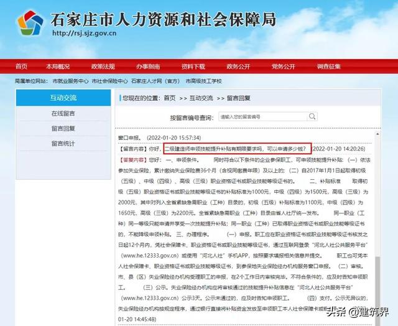
Task: Open 留言统计 in the sidebar
Action: 63,144
